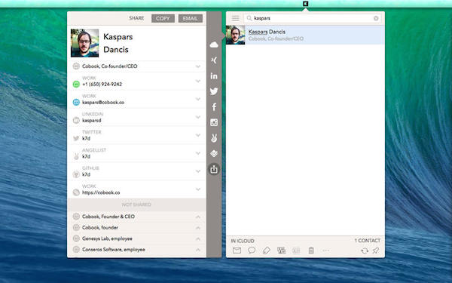
Task: Open the LinkedIn icon in the sidebar
Action: point(214,76)
